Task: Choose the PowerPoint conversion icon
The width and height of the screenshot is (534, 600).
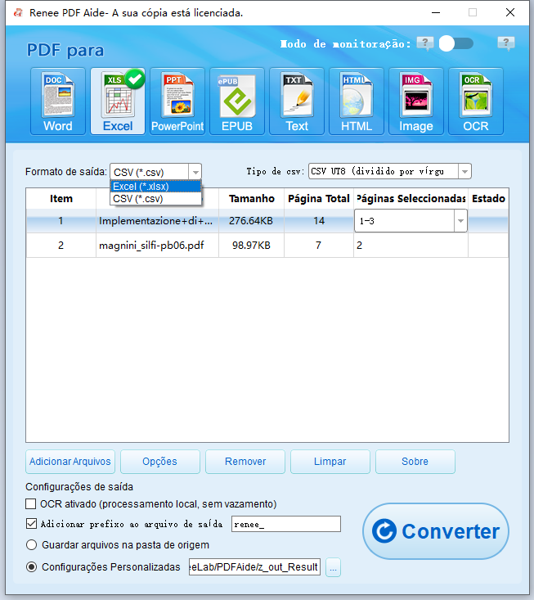Action: coord(177,102)
